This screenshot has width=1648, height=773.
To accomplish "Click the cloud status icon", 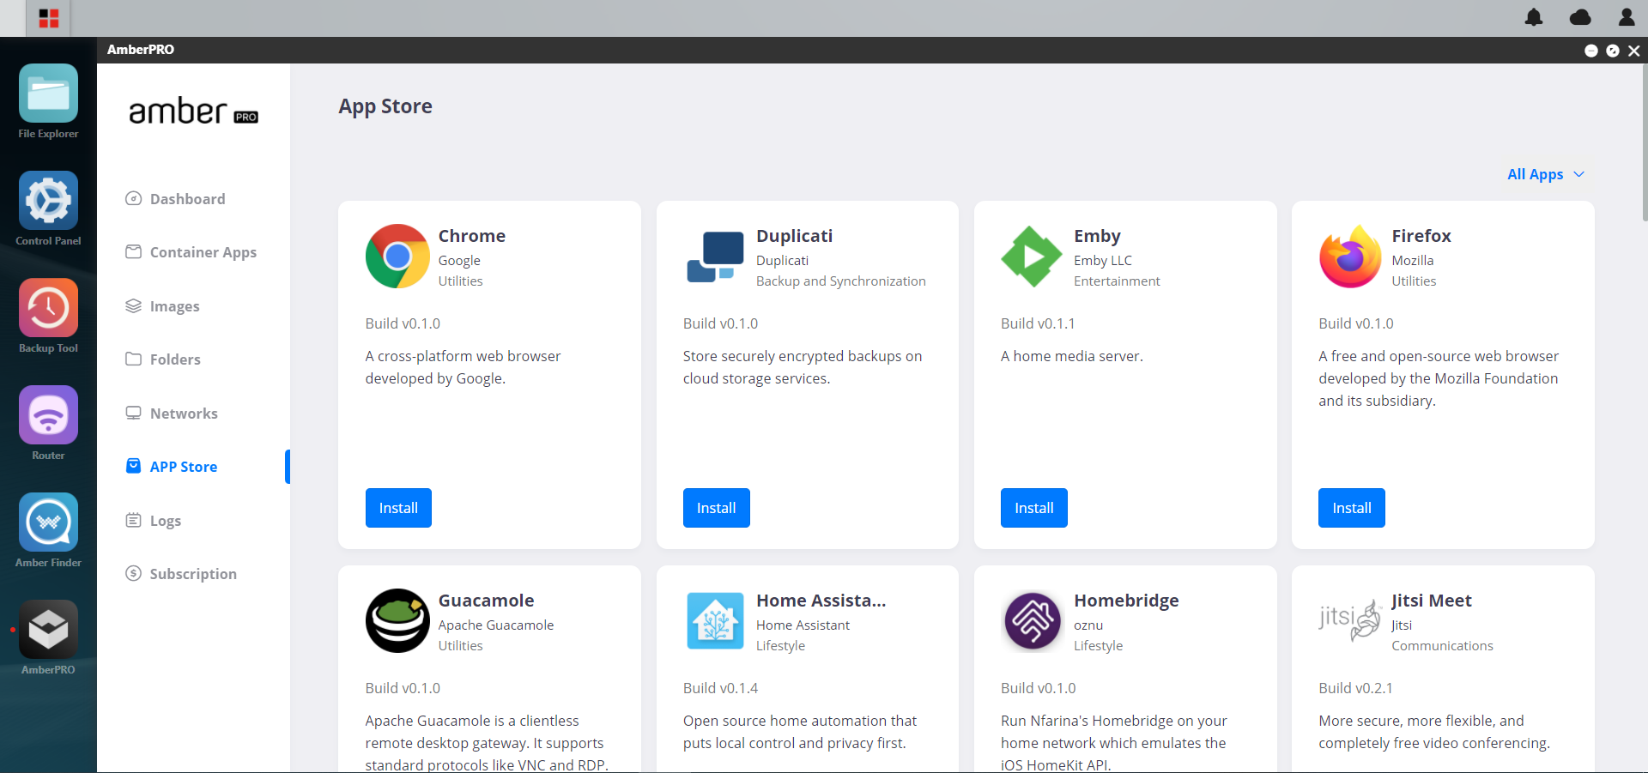I will point(1580,17).
